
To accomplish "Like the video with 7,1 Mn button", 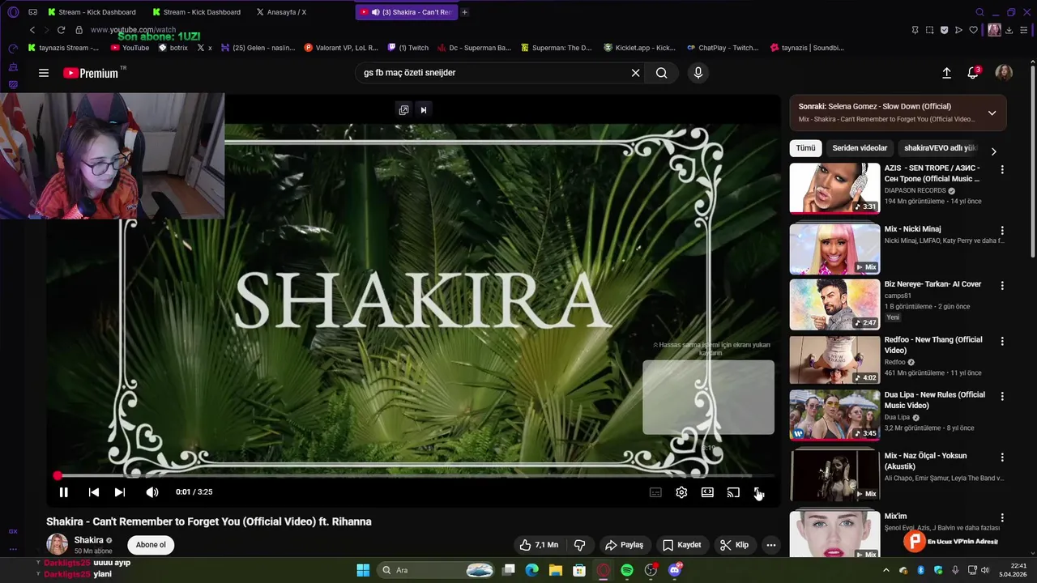I will click(539, 545).
